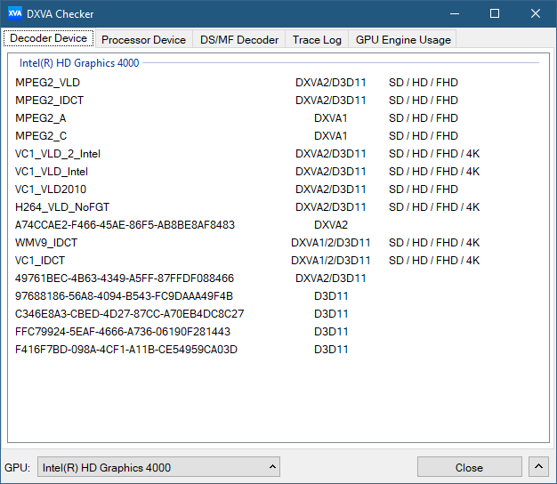This screenshot has height=484, width=557.
Task: Maximize the DXVA Checker window
Action: 495,13
